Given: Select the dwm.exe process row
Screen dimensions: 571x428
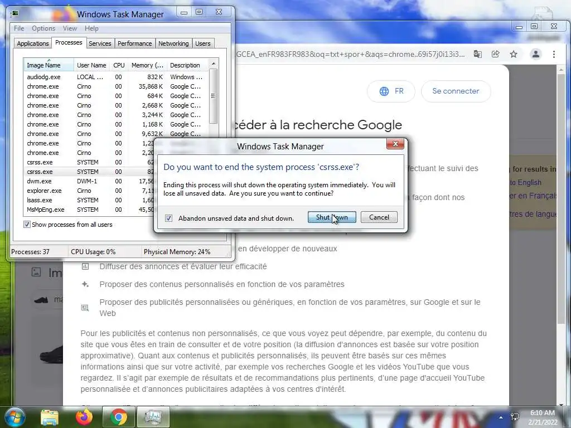Looking at the screenshot, I should click(x=89, y=181).
